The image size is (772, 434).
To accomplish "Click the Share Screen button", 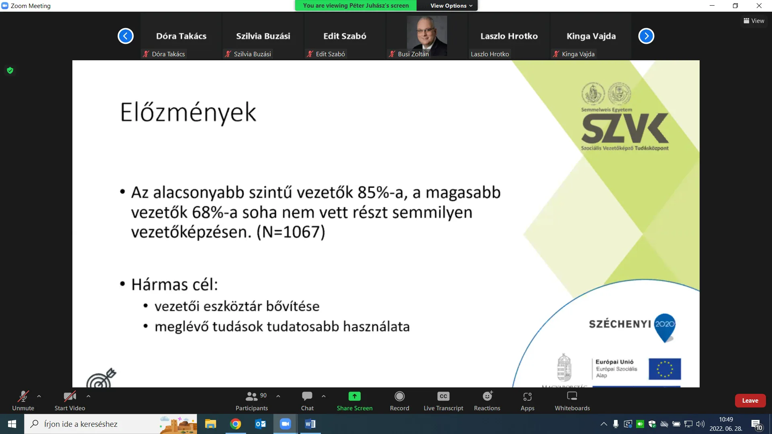I will tap(355, 401).
